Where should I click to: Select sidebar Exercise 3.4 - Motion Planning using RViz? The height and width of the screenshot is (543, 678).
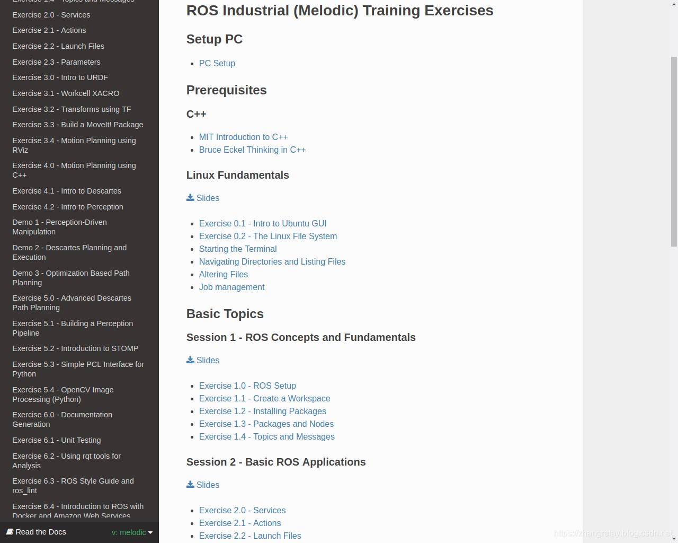pos(79,145)
